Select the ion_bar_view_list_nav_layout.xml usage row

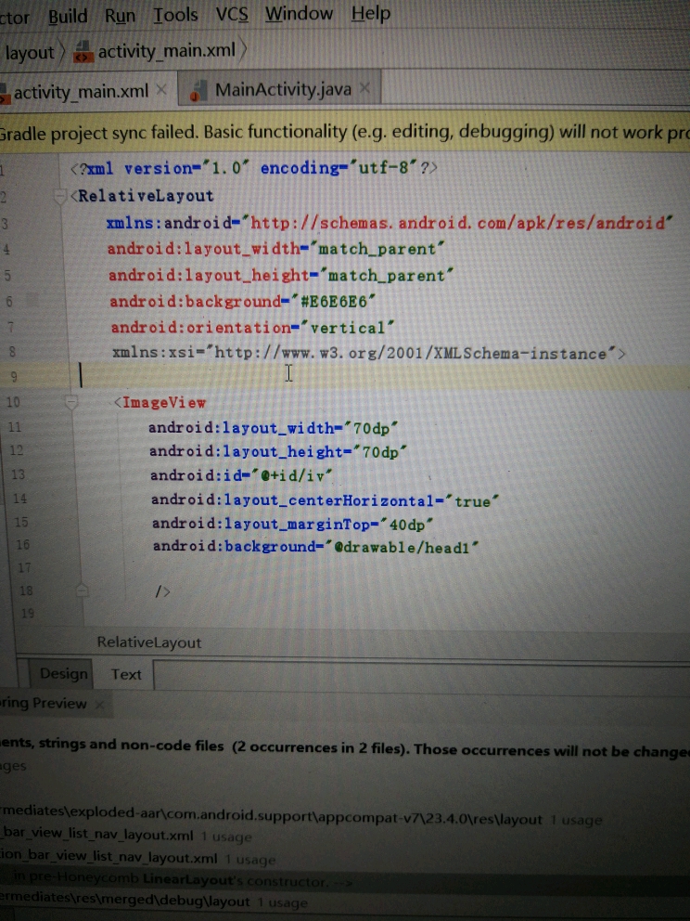coord(137,858)
